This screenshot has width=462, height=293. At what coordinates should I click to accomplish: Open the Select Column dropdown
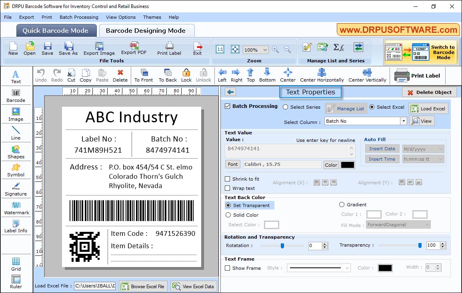(403, 121)
